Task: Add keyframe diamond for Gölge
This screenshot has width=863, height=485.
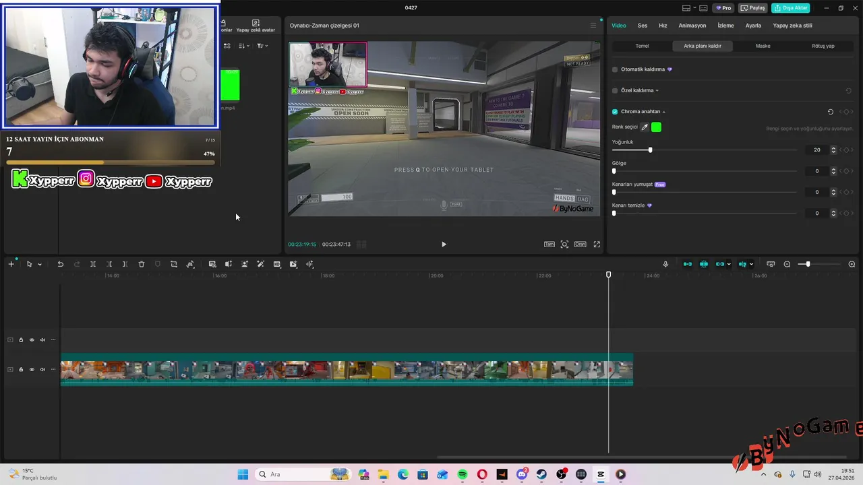Action: (847, 171)
